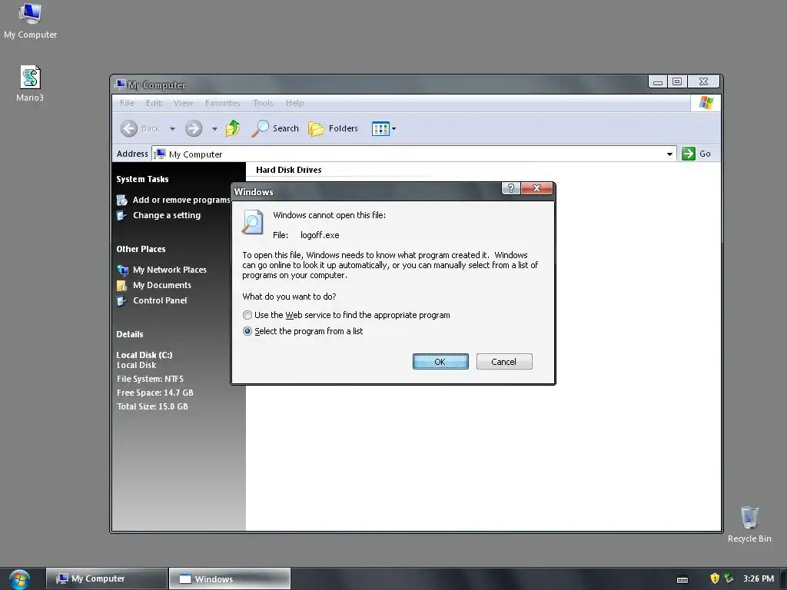Select the program from a list option
Viewport: 787px width, 590px height.
tap(247, 331)
